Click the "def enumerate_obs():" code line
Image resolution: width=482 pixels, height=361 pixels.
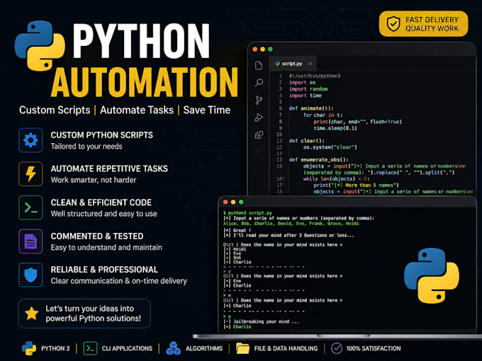coord(318,160)
